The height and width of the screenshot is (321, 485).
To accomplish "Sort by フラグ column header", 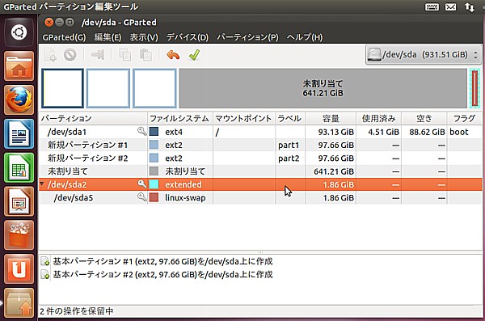I will click(x=465, y=119).
